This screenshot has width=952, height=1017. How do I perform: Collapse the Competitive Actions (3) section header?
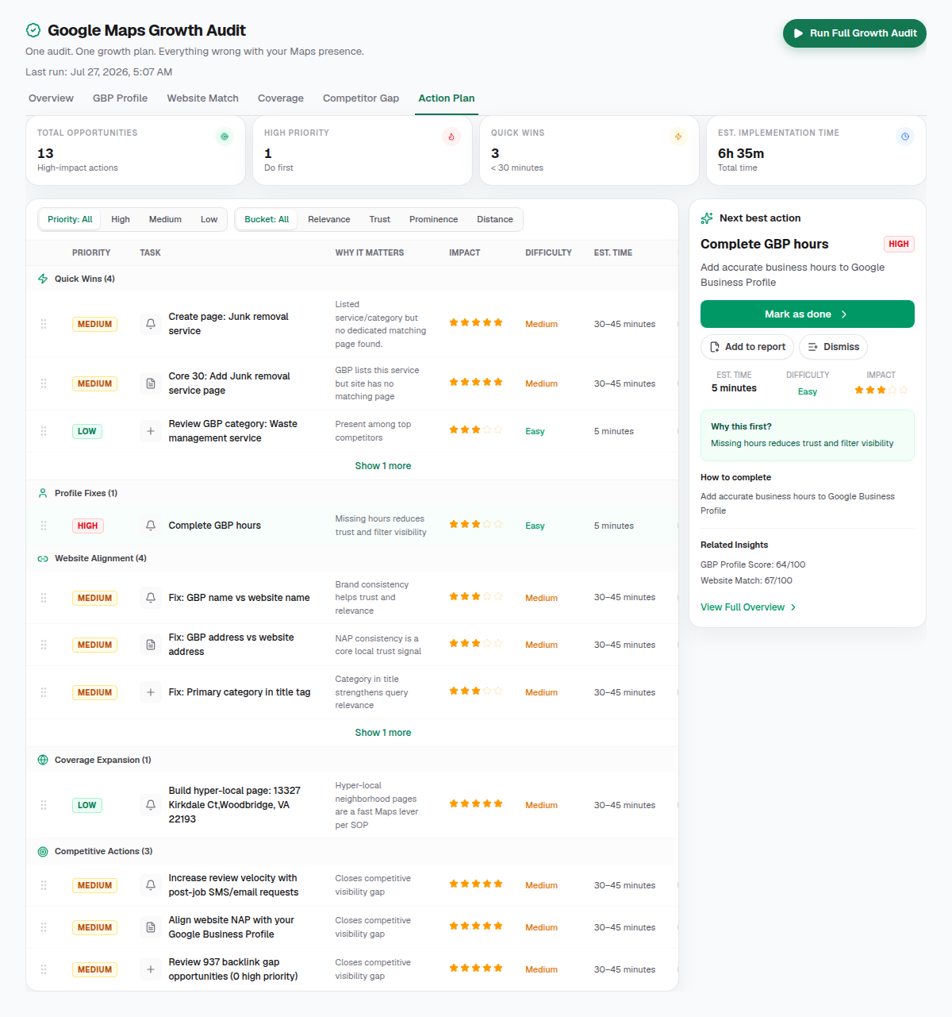point(352,851)
